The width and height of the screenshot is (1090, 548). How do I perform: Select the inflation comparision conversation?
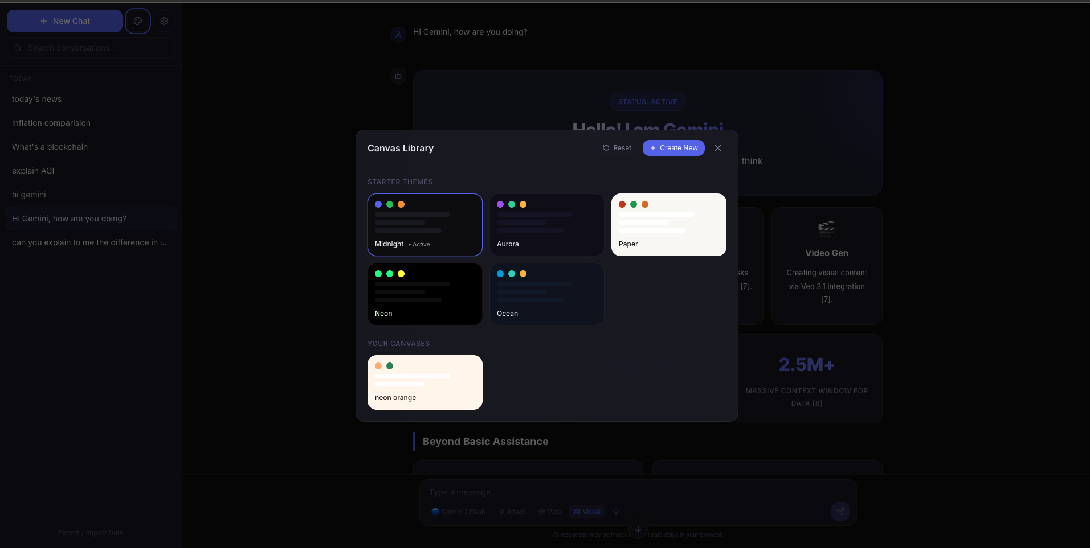coord(51,123)
